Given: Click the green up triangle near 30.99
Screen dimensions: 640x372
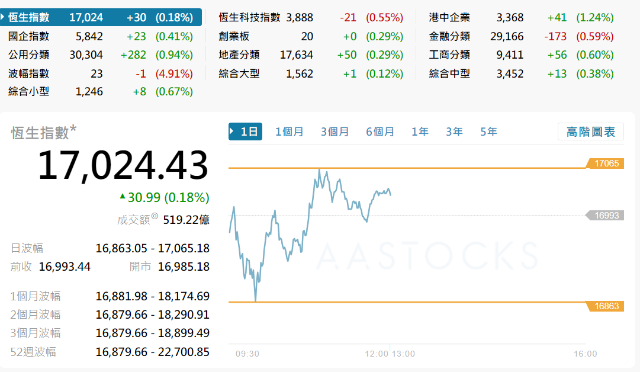Looking at the screenshot, I should [123, 196].
